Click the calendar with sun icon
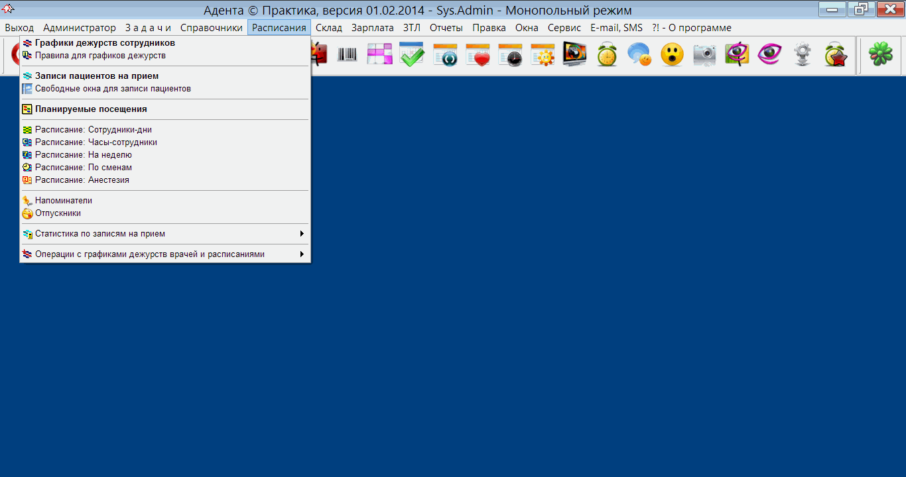The image size is (906, 477). coord(543,55)
